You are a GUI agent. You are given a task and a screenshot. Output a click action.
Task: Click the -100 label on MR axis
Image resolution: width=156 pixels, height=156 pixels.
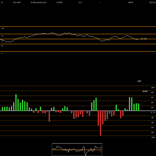[153, 138]
